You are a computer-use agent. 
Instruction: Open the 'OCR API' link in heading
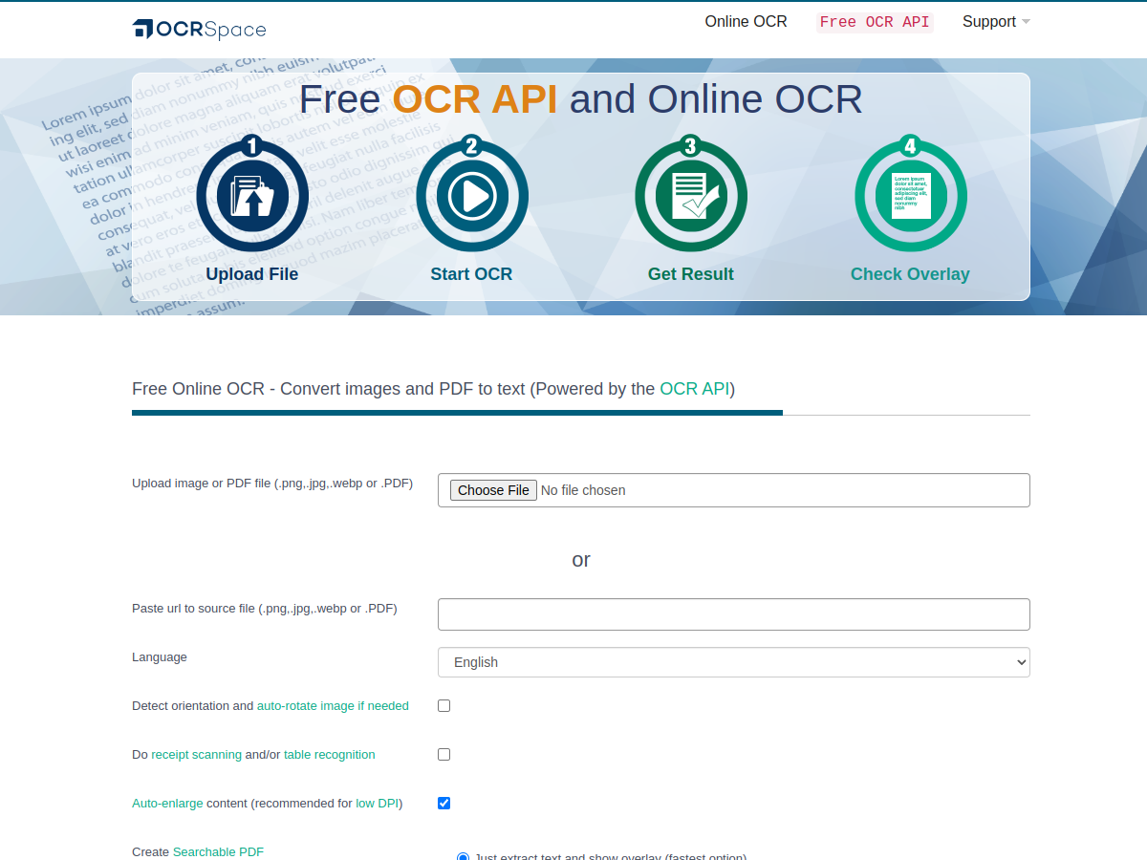695,389
